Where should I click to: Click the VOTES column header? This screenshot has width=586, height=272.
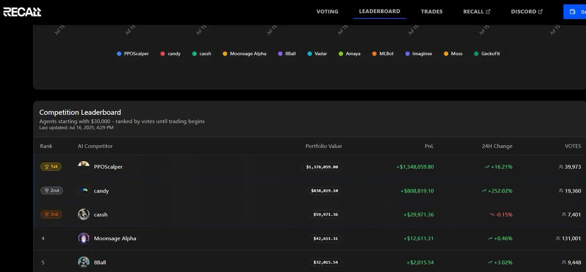click(573, 146)
